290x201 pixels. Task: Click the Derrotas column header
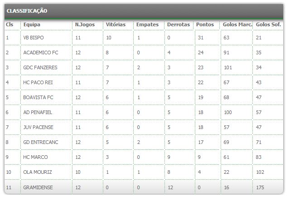(x=179, y=24)
